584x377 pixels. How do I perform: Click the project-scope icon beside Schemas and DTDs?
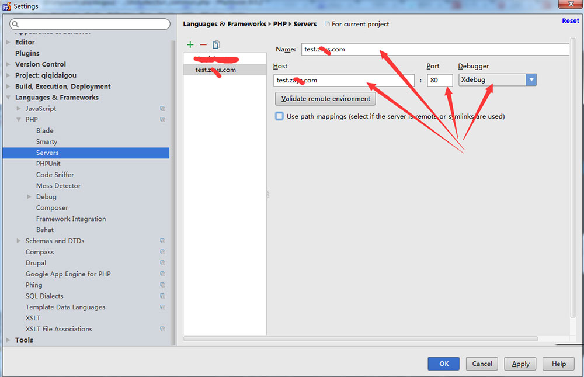pyautogui.click(x=162, y=240)
